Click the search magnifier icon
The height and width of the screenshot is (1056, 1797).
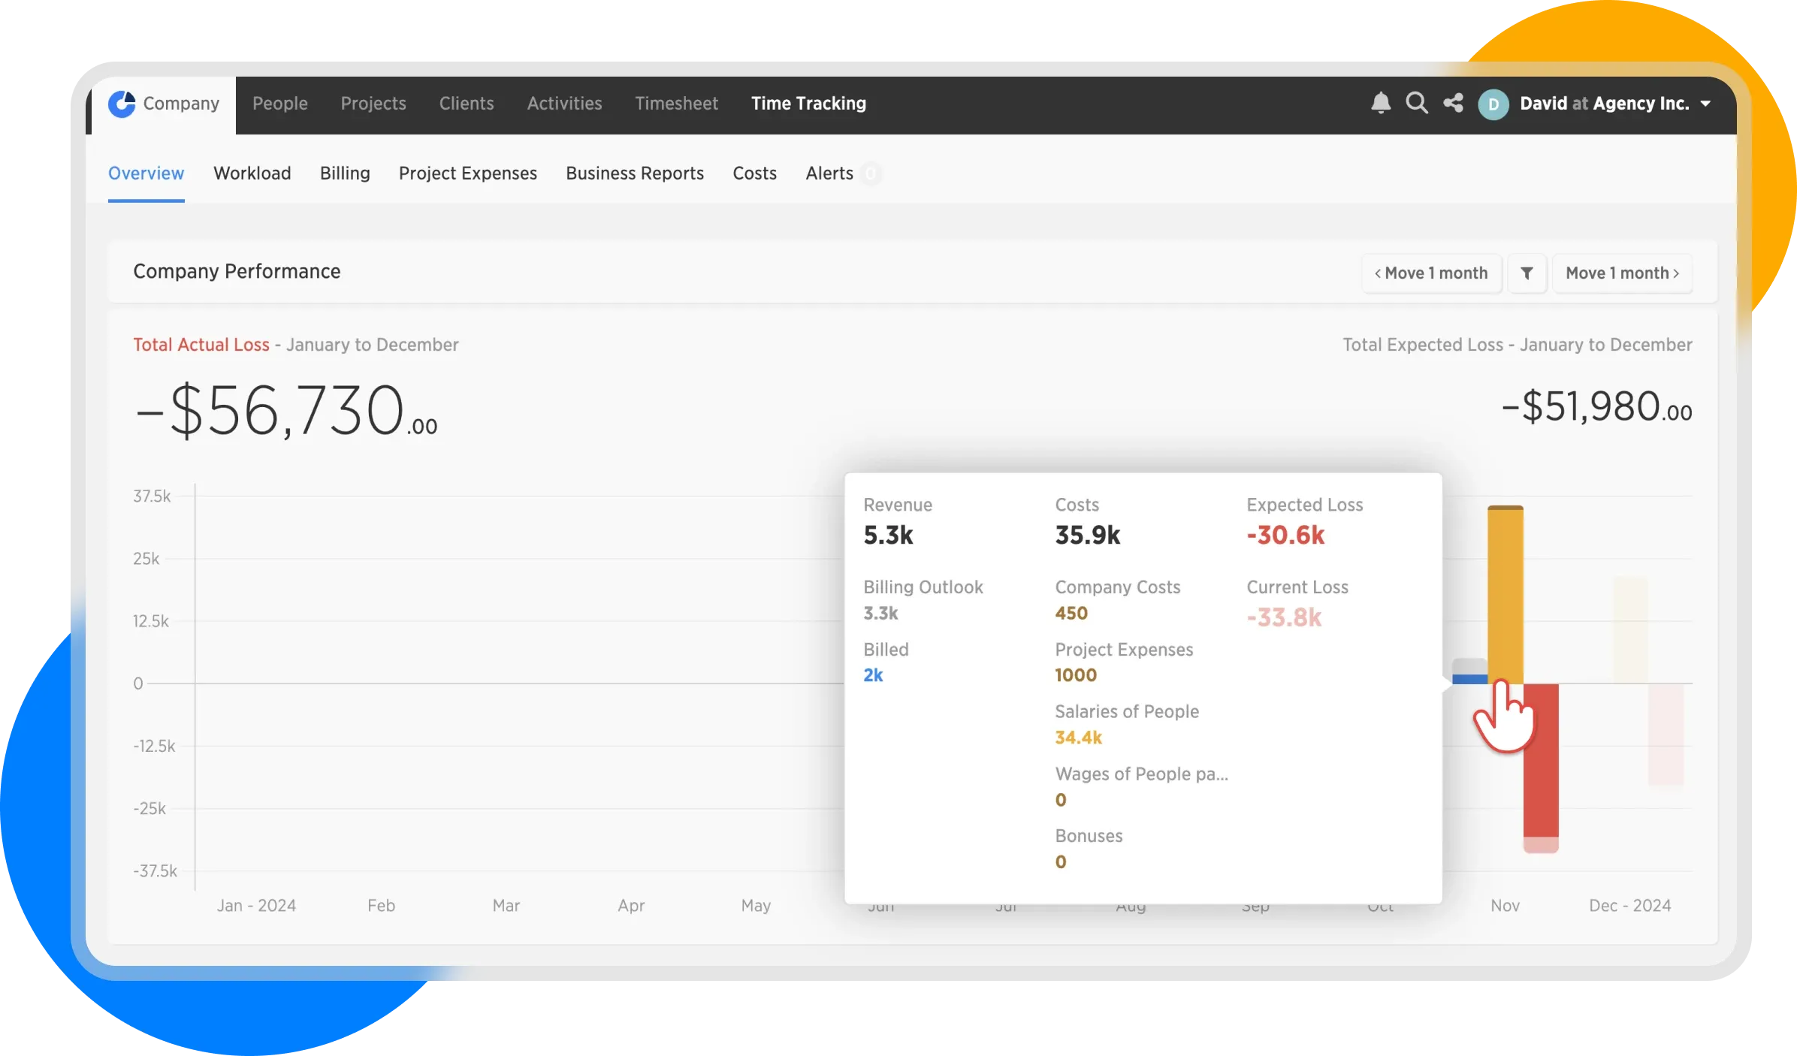coord(1416,103)
